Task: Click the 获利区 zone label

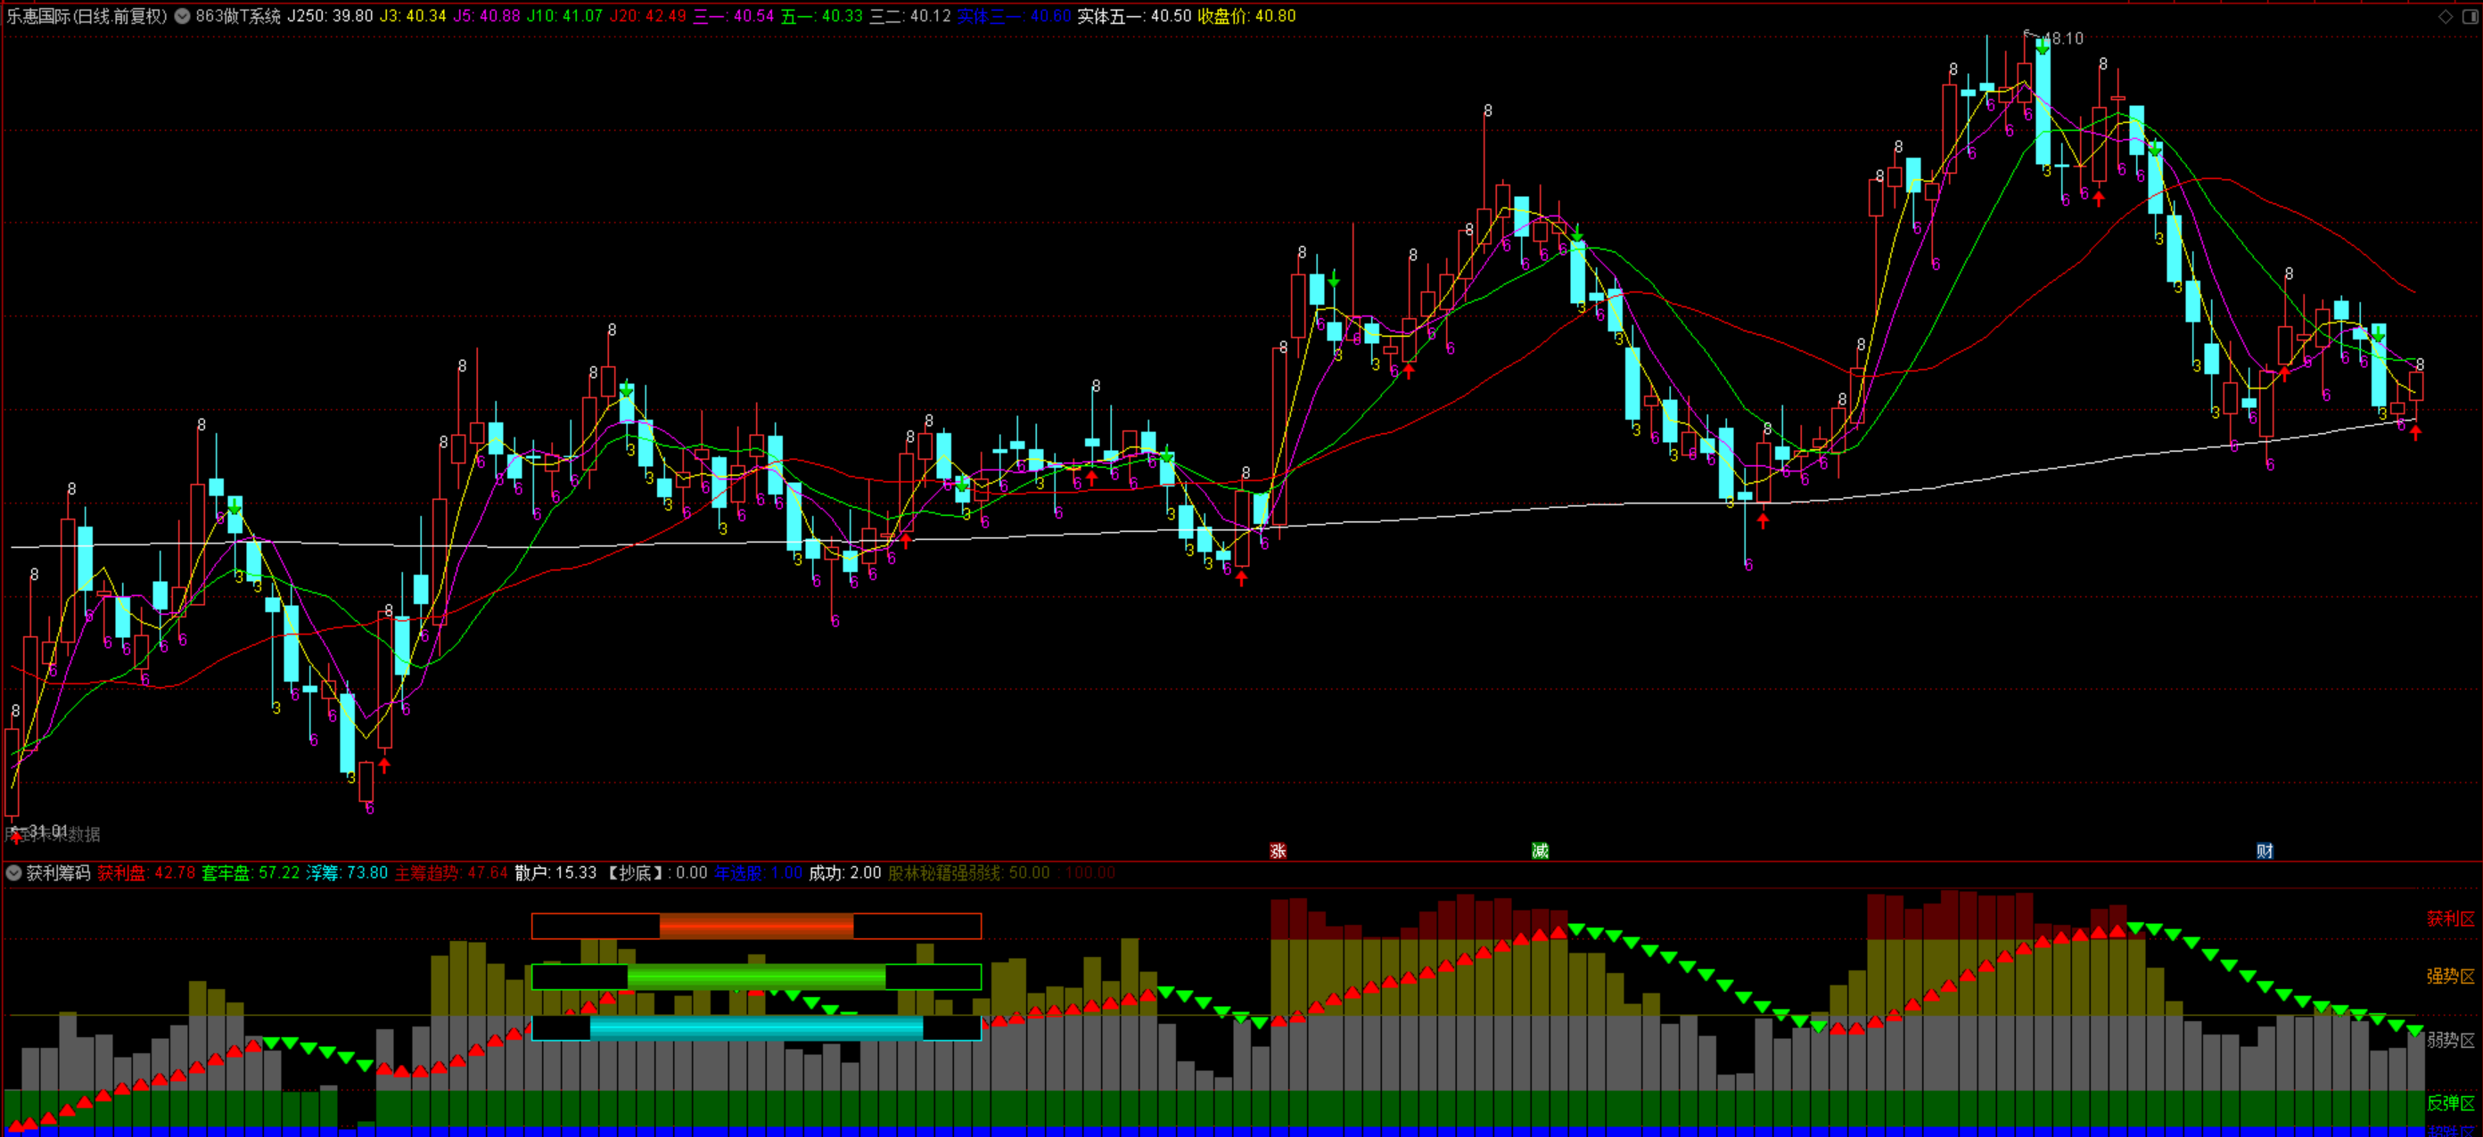Action: coord(2450,920)
